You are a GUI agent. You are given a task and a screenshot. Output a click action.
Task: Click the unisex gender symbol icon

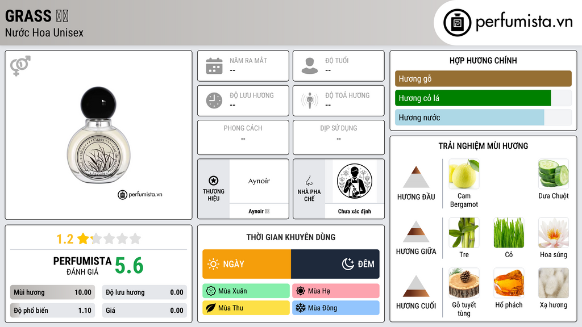click(x=20, y=66)
